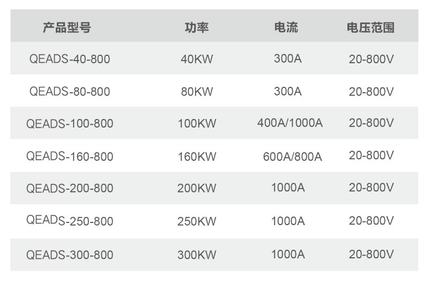
Task: Click the 160KW power value
Action: pyautogui.click(x=197, y=157)
